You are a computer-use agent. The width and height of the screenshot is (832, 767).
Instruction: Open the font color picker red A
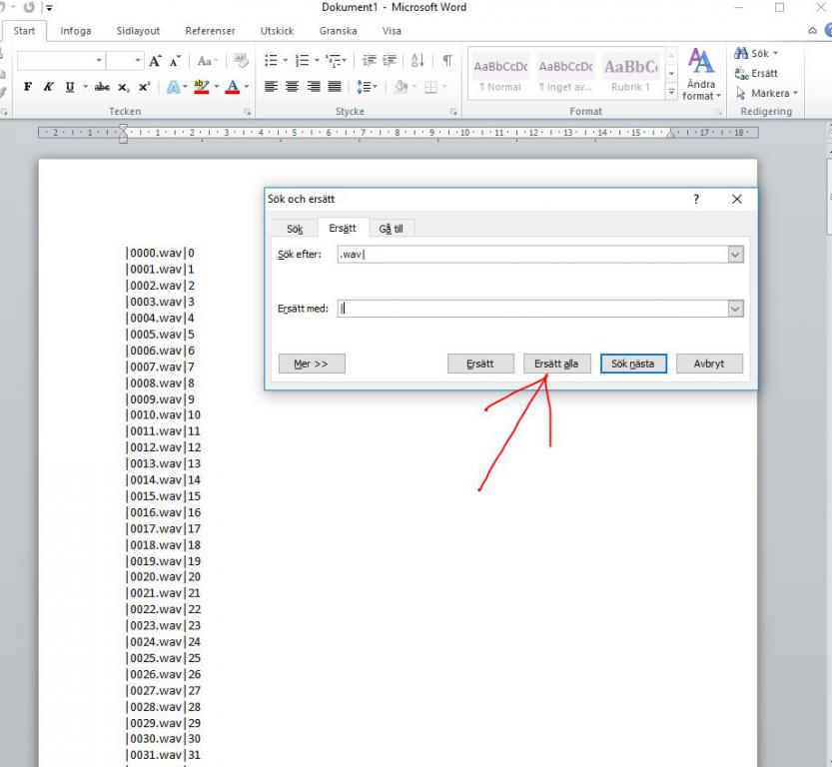232,87
